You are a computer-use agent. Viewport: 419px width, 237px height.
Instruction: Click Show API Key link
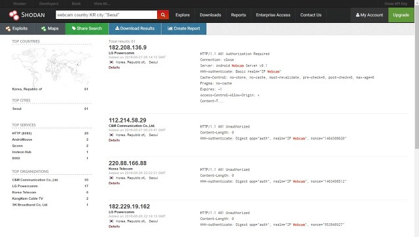(395, 4)
